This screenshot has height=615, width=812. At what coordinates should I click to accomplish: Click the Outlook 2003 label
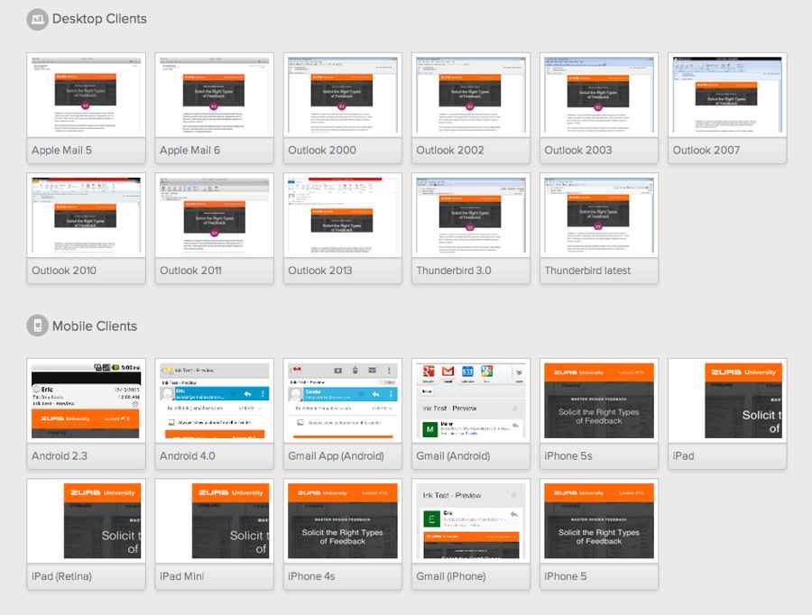[578, 150]
